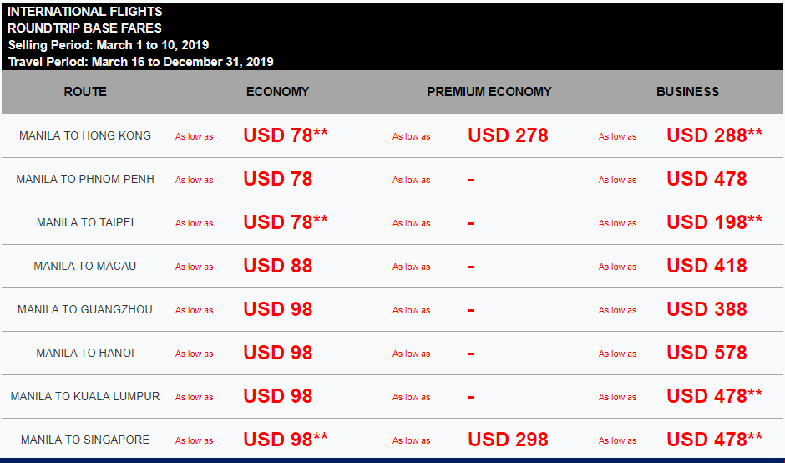Viewport: 785px width, 463px height.
Task: Click Hong Kong premium economy fare USD 278
Action: (508, 135)
